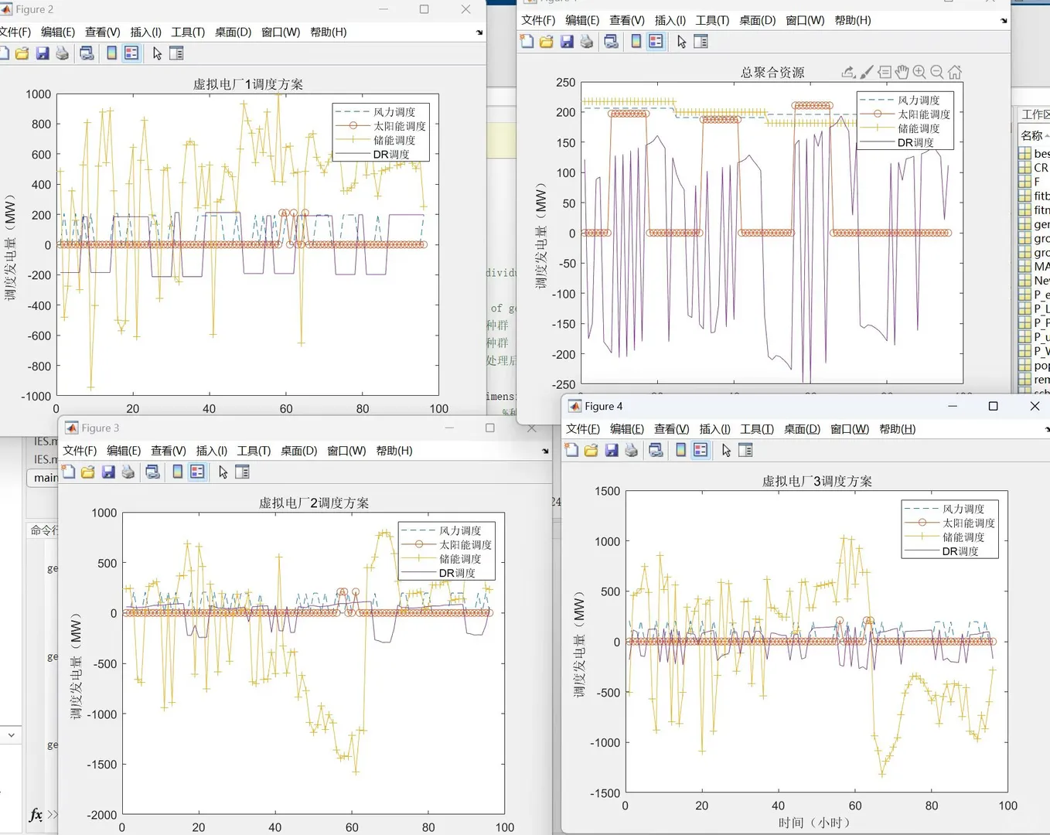This screenshot has height=835, width=1050.
Task: Save the 总聚合资源 figure via toolbar
Action: [567, 42]
